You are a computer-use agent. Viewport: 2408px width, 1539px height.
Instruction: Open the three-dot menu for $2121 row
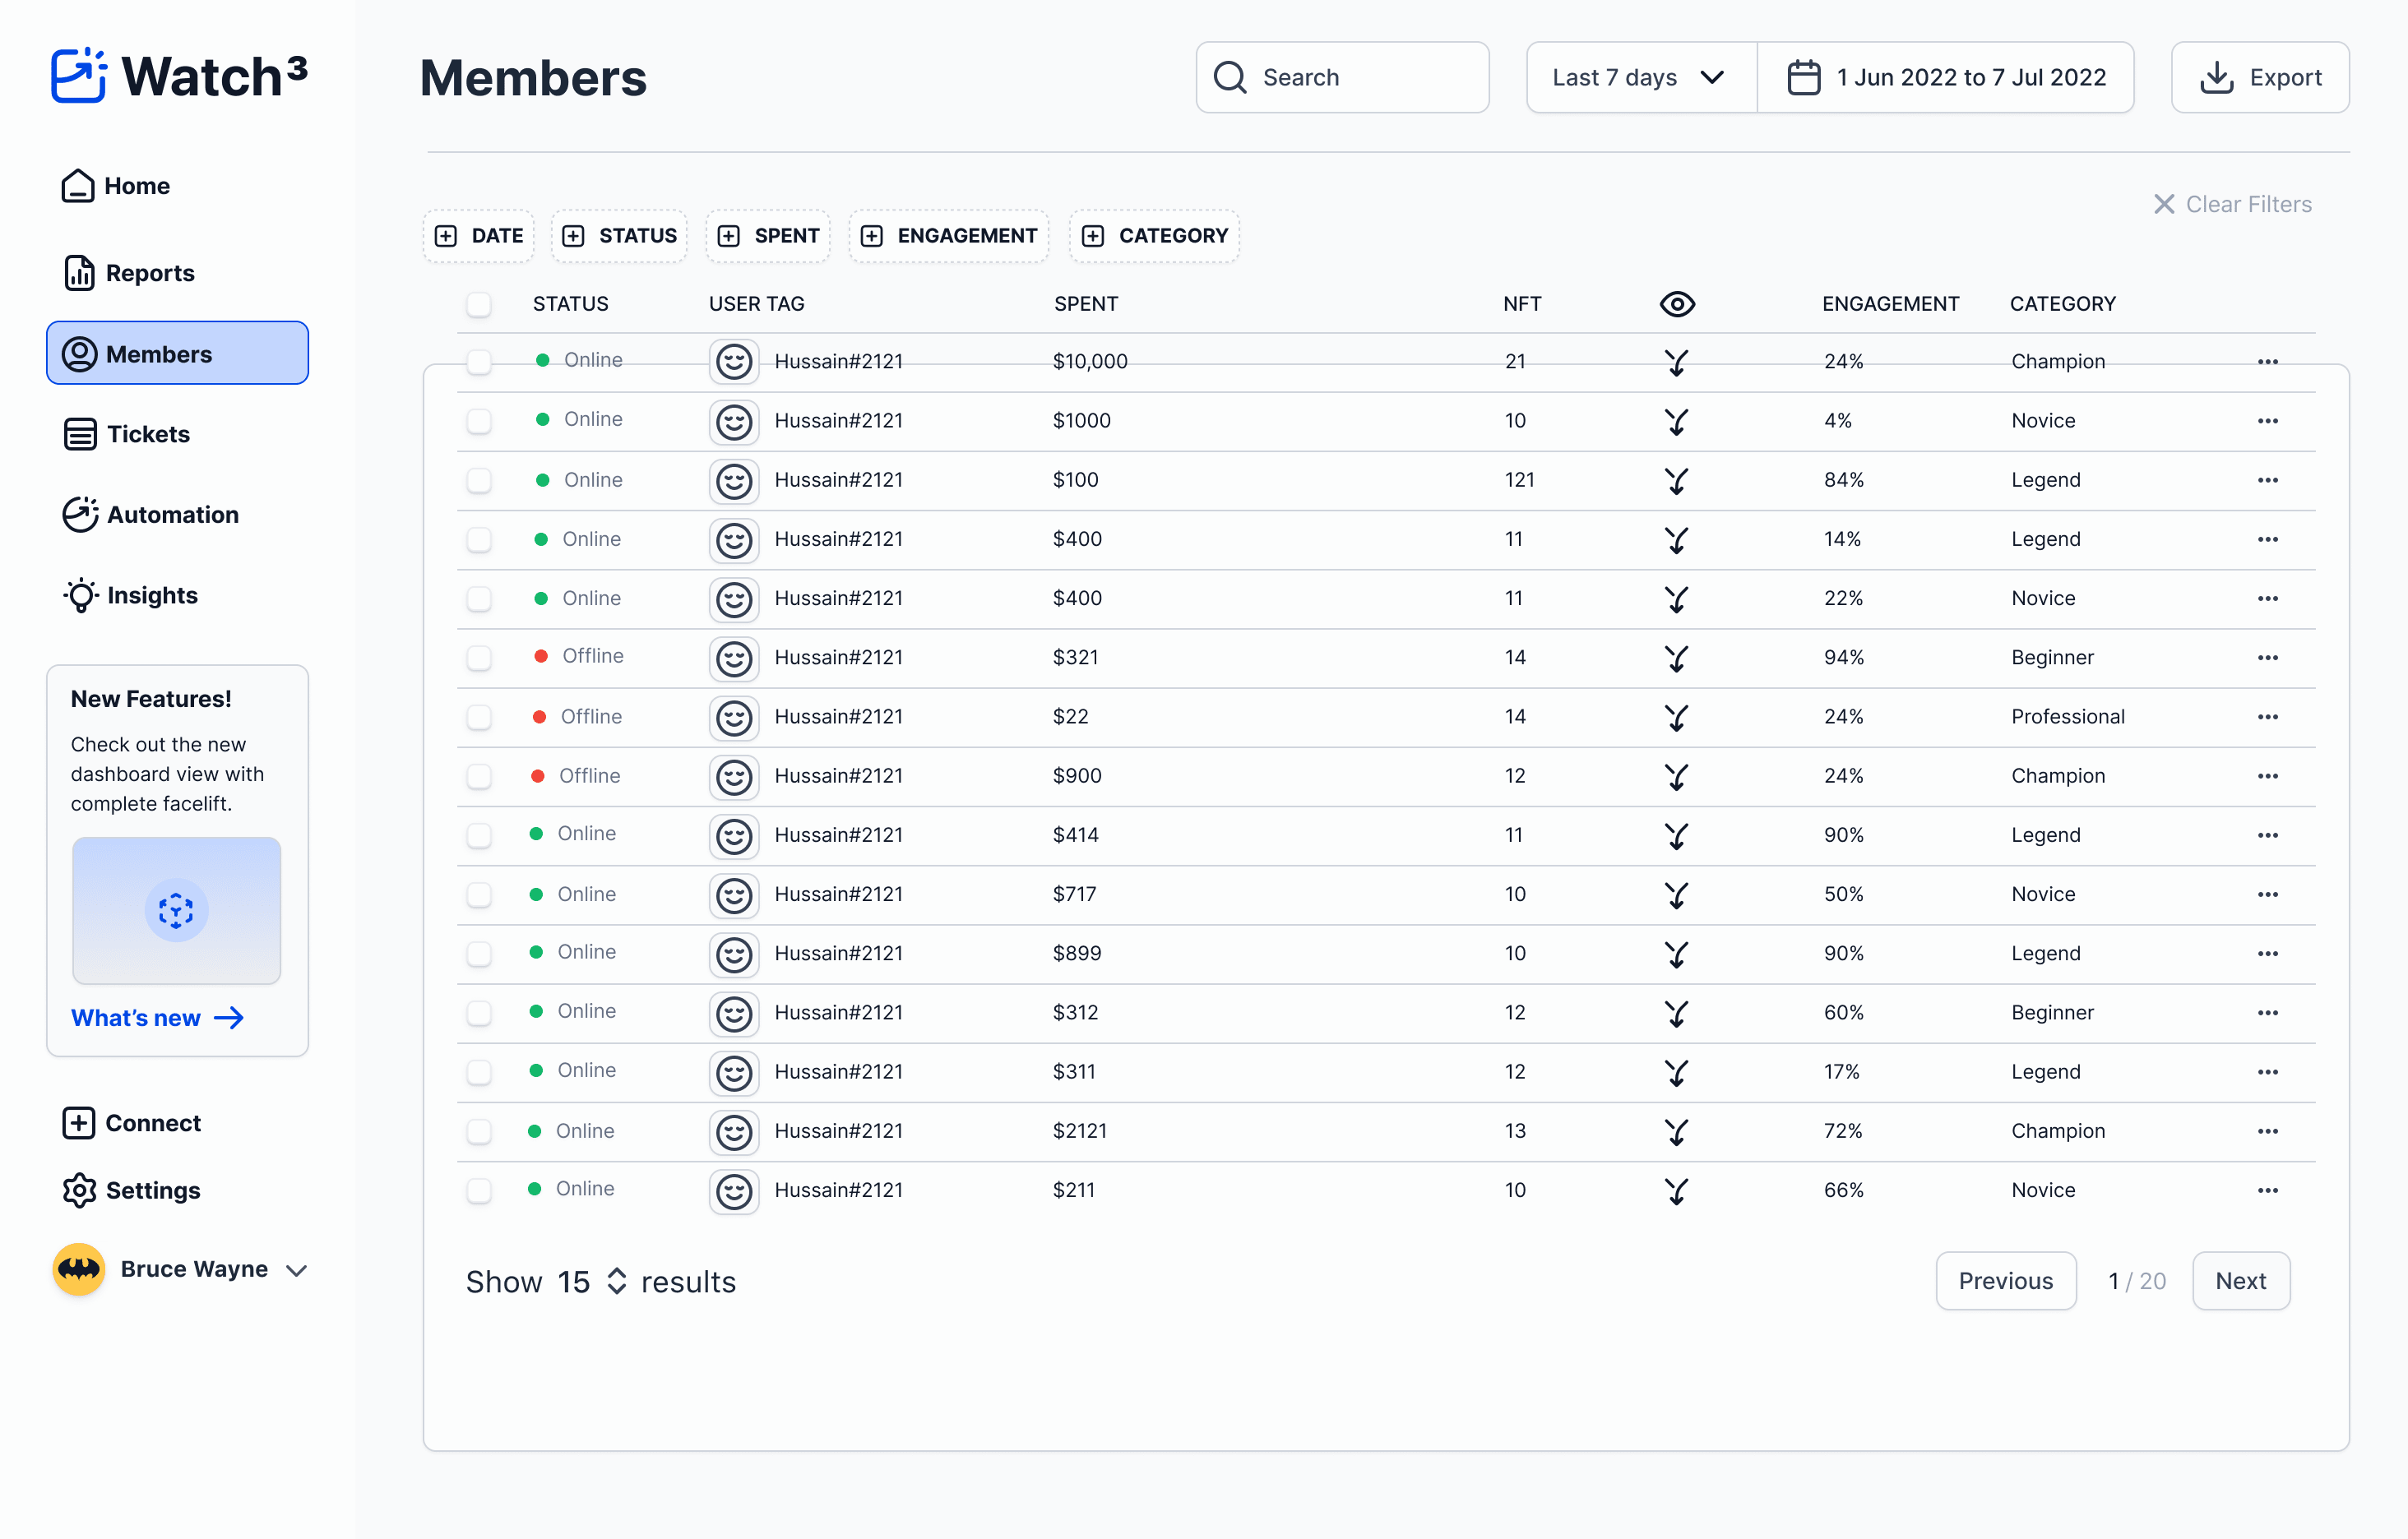[2267, 1131]
